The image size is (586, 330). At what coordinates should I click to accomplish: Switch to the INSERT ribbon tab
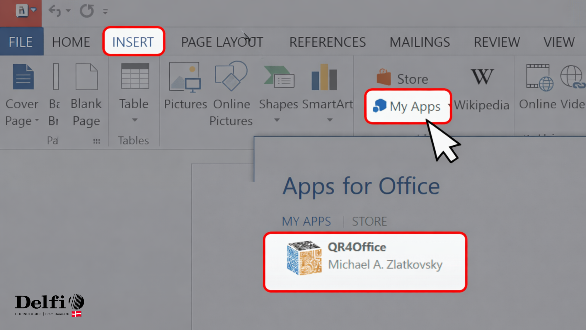tap(133, 42)
